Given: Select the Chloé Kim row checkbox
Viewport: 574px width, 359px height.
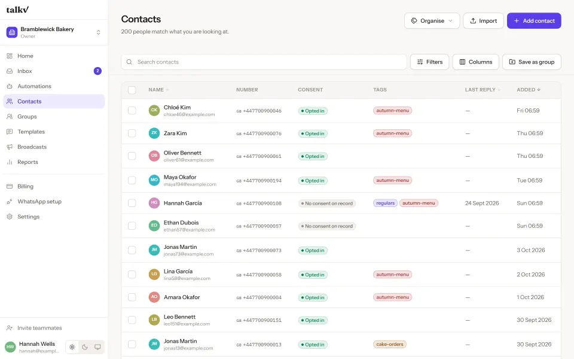Looking at the screenshot, I should click(132, 111).
